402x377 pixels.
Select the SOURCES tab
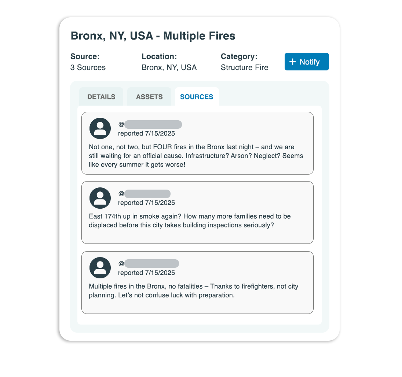click(x=197, y=96)
